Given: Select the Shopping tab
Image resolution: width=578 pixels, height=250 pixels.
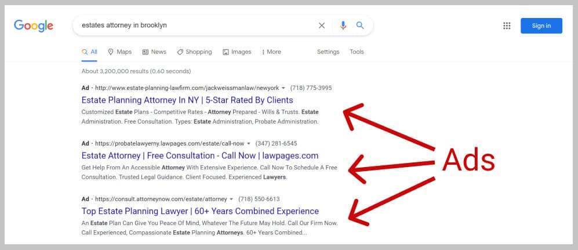Looking at the screenshot, I should point(195,52).
